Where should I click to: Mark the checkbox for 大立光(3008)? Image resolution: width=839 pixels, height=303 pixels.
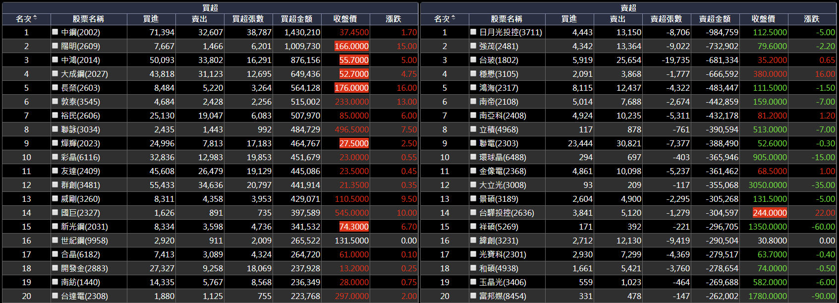point(473,184)
